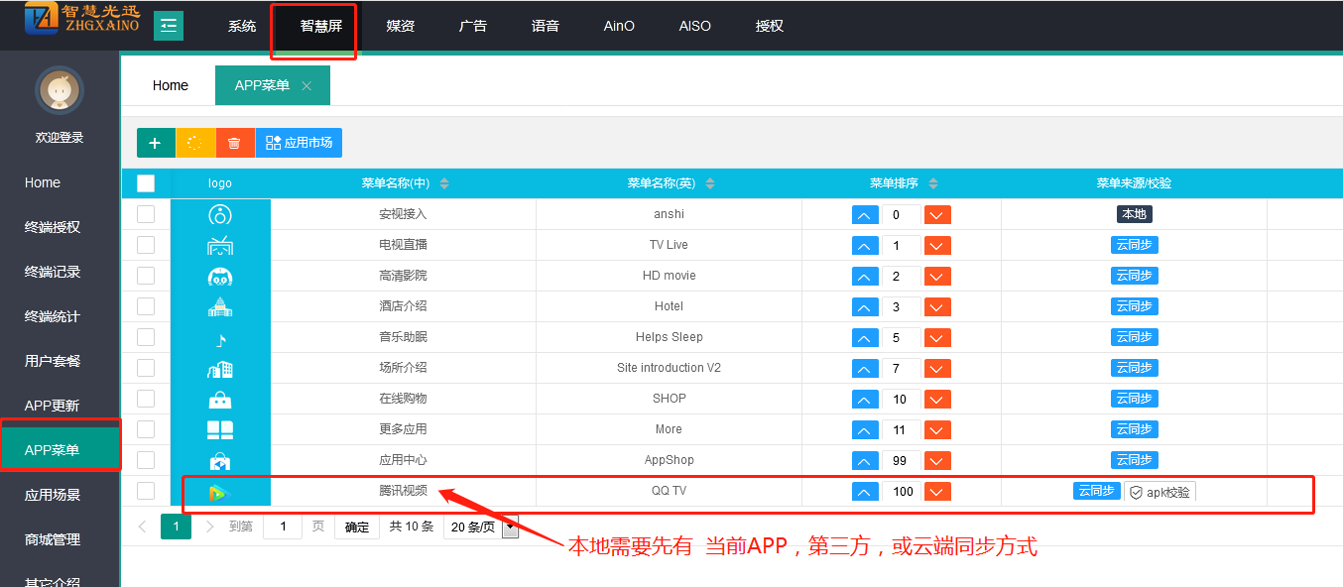Click the 腾讯视频 app logo icon
This screenshot has width=1343, height=587.
click(x=219, y=491)
